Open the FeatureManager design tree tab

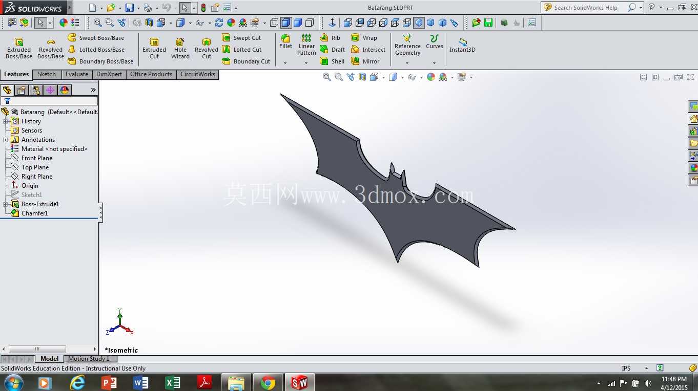(x=7, y=90)
